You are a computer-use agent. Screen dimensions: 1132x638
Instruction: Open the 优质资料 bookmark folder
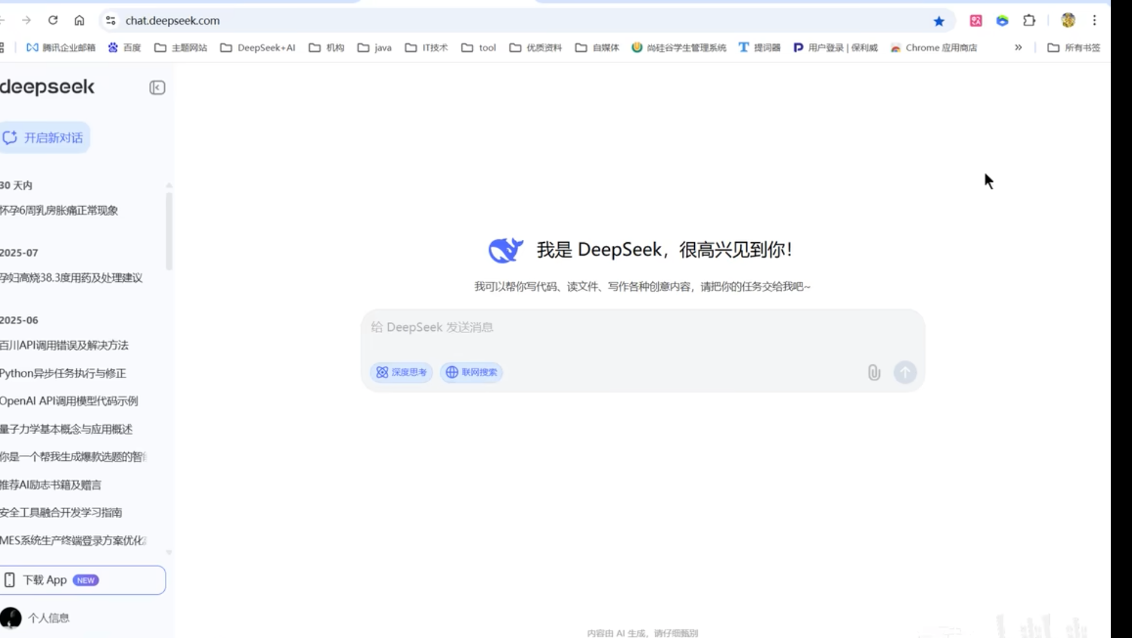[535, 48]
